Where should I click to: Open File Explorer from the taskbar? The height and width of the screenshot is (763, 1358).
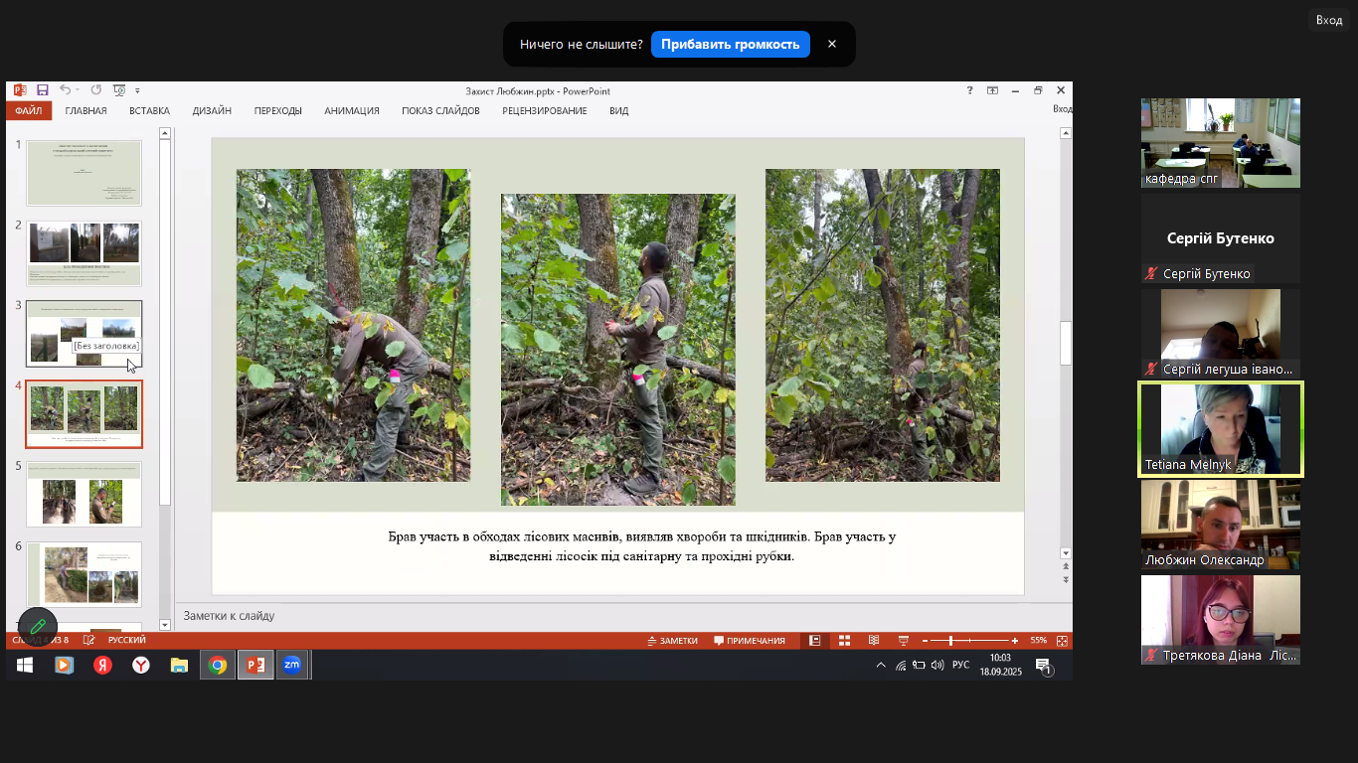coord(179,666)
